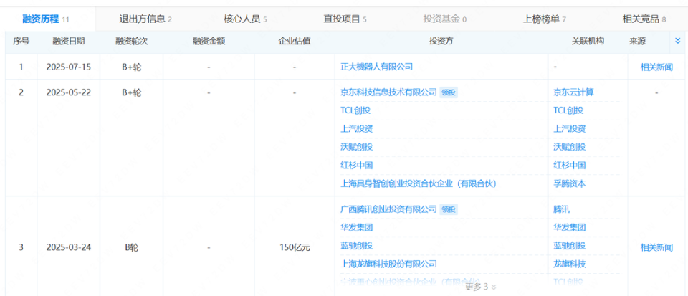
Task: Open affiliated institution 孚腾资本
Action: 570,183
